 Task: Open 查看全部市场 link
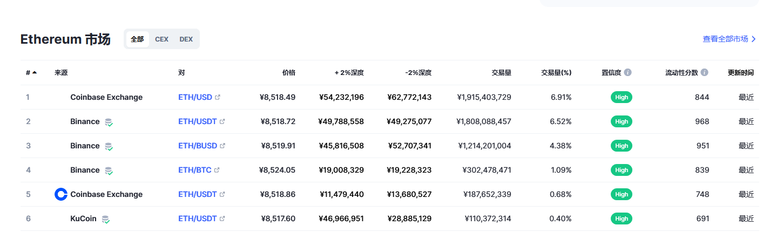(x=725, y=39)
